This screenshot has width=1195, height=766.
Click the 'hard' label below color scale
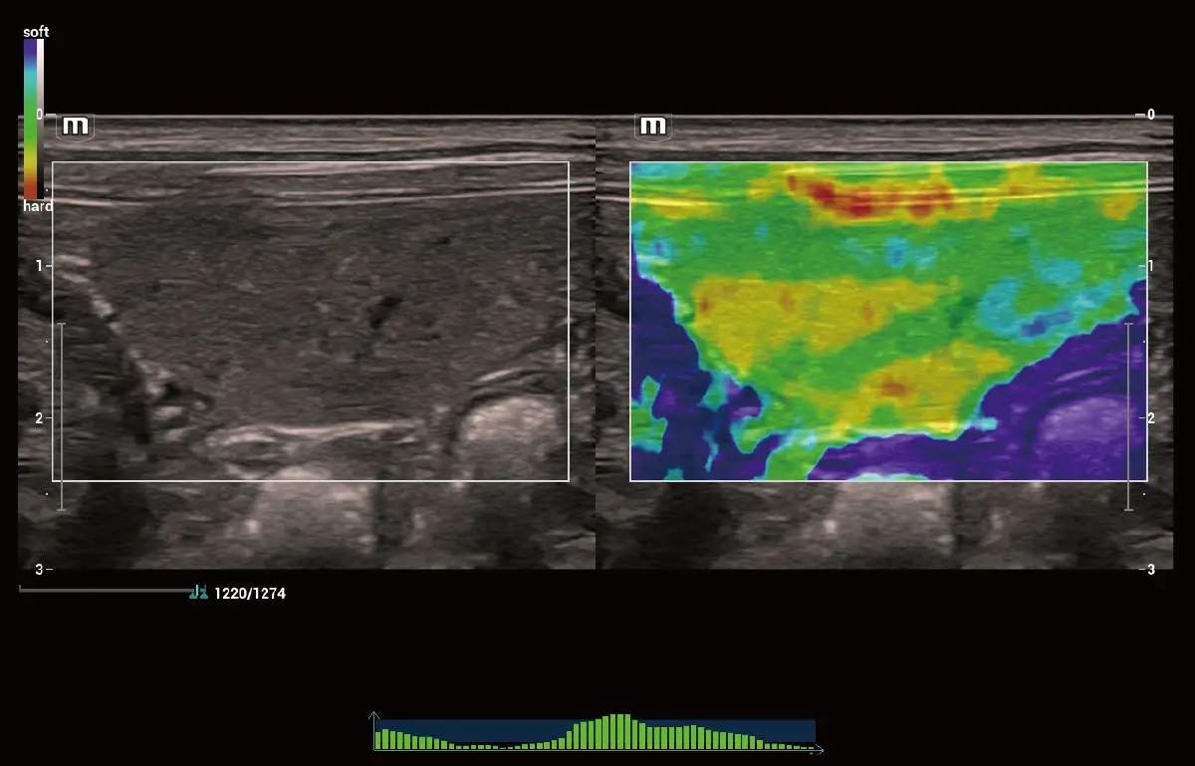click(x=38, y=206)
